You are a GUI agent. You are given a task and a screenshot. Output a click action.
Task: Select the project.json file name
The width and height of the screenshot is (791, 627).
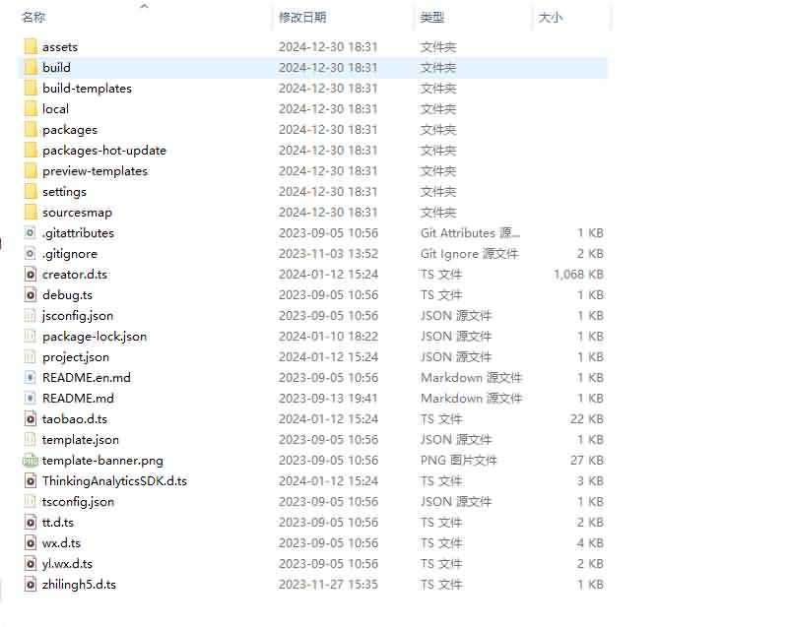(76, 356)
